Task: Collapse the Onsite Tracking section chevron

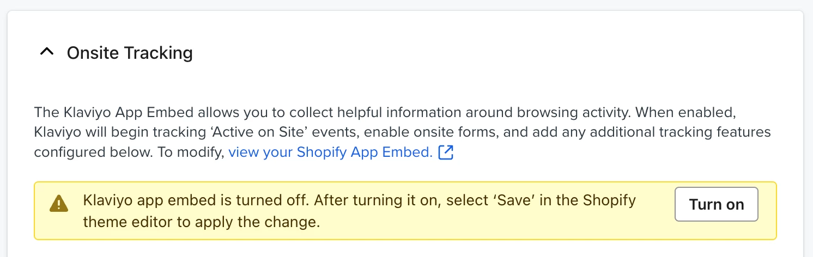Action: [x=47, y=53]
